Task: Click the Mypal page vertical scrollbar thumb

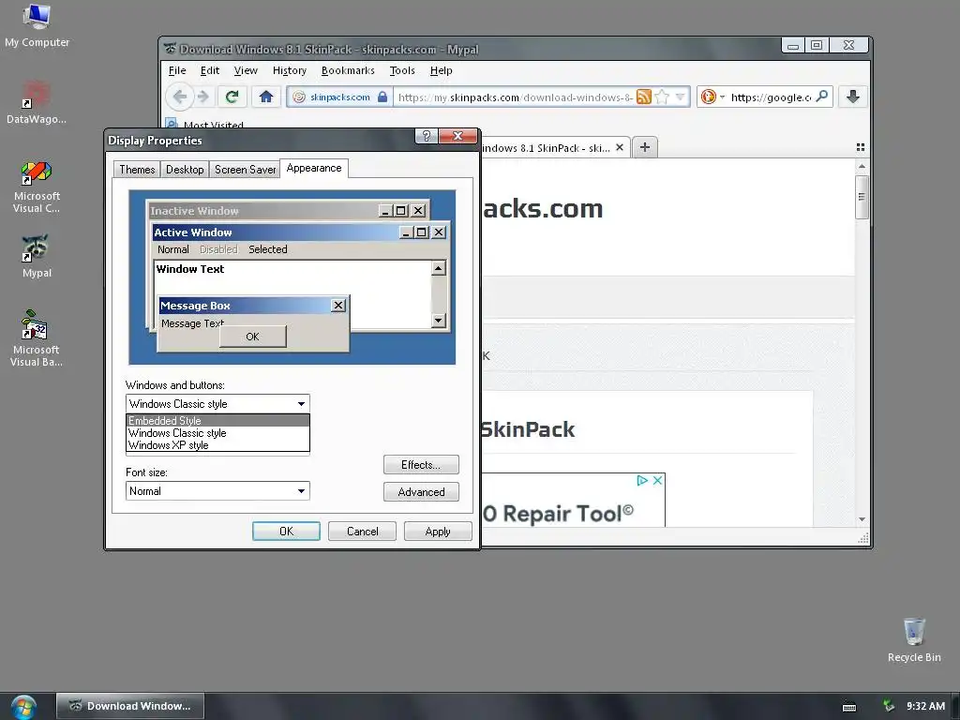Action: point(862,197)
